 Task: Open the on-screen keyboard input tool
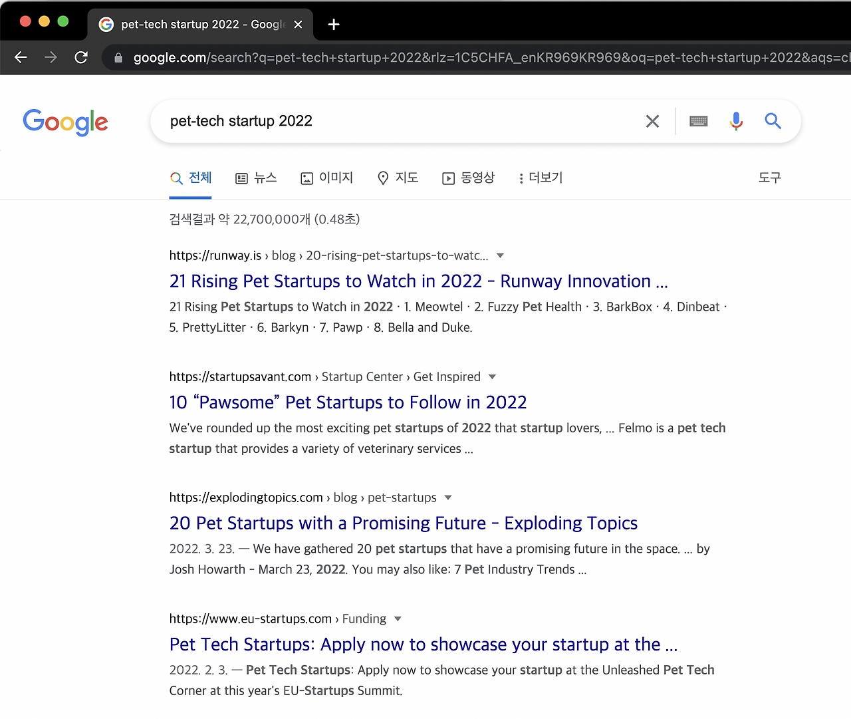699,121
